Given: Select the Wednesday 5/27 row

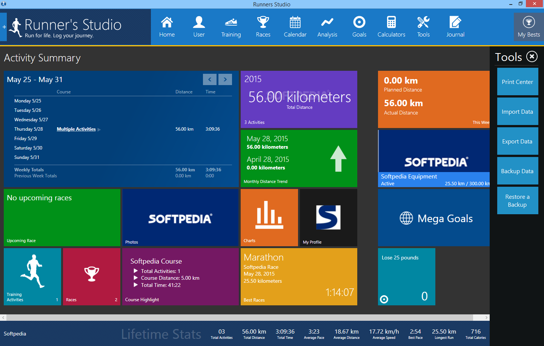Looking at the screenshot, I should [123, 120].
